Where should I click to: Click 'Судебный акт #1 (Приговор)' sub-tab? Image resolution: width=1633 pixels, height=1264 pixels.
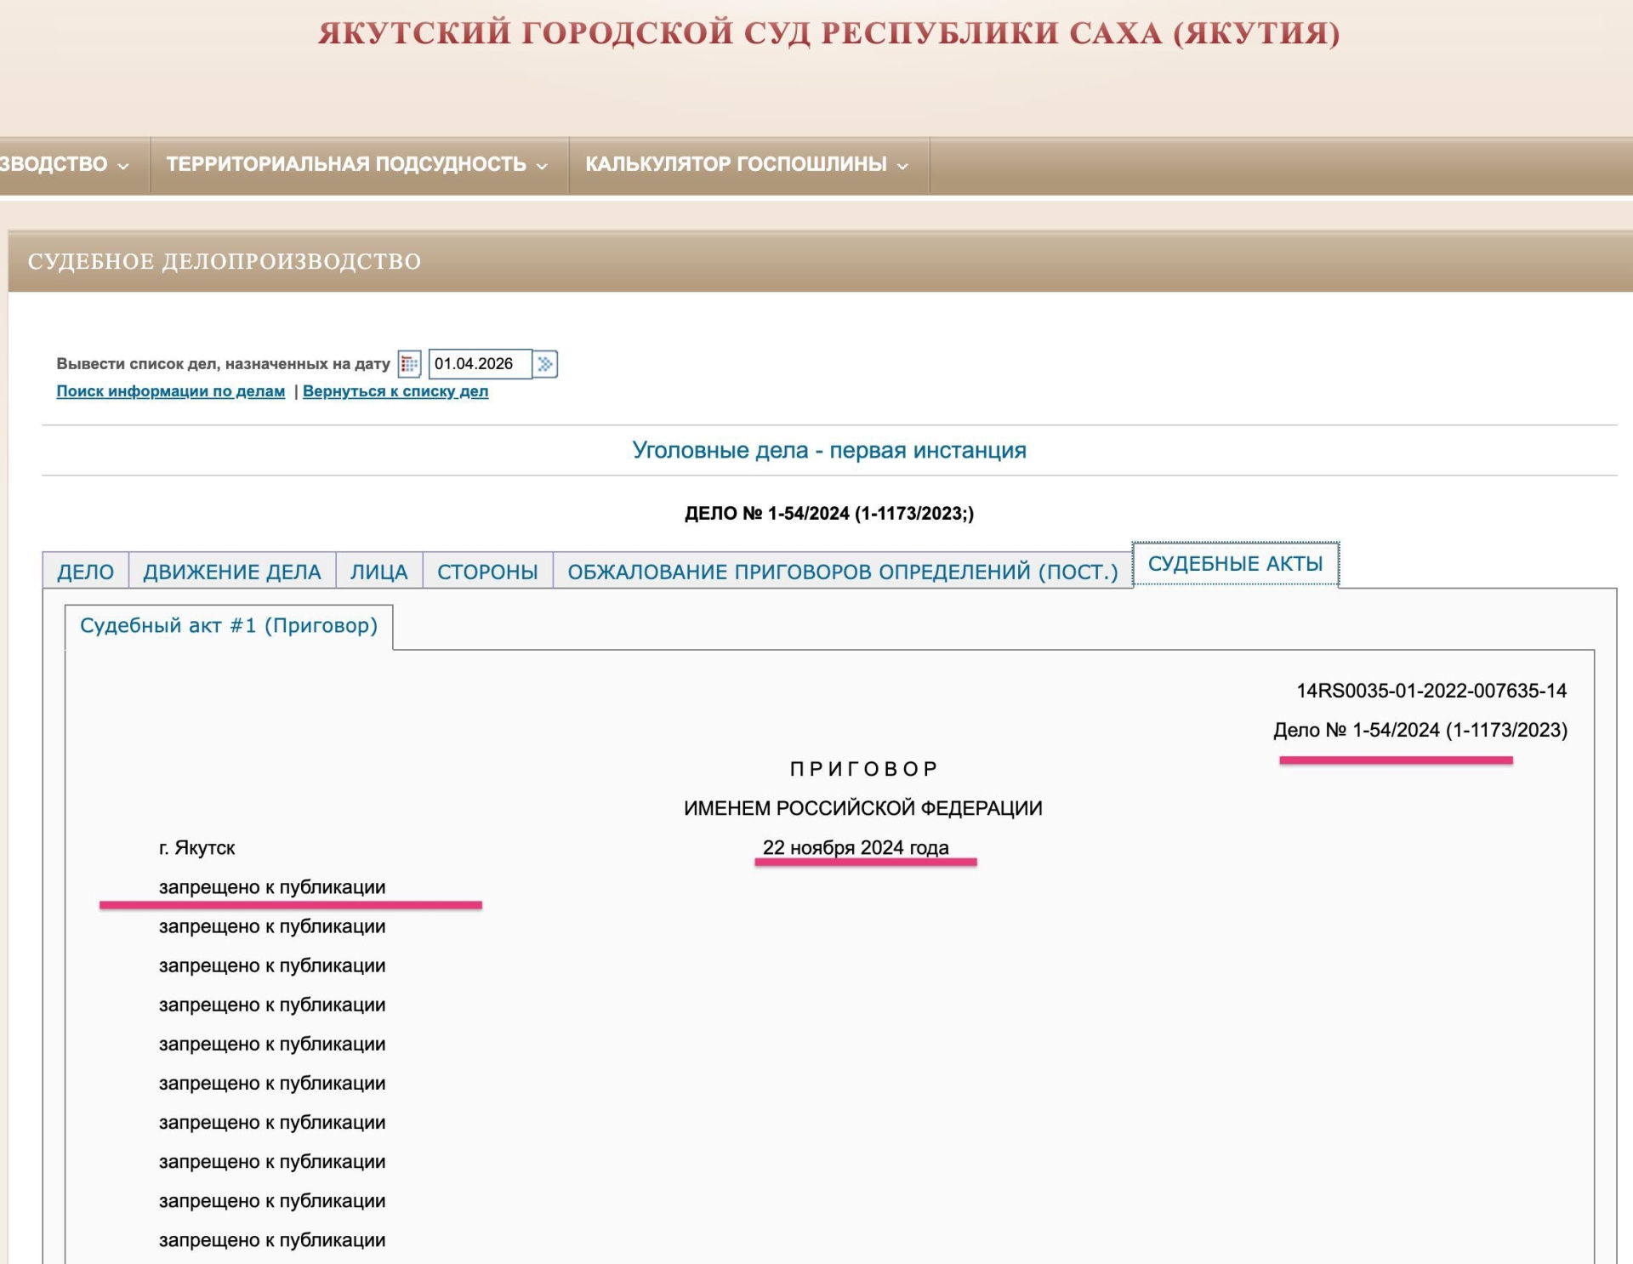(x=228, y=626)
